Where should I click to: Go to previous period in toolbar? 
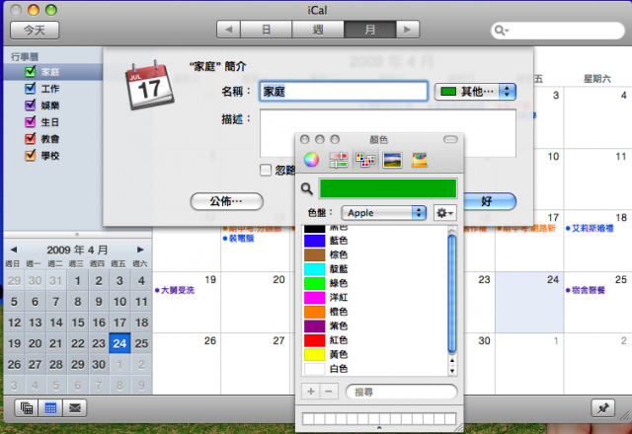point(228,30)
